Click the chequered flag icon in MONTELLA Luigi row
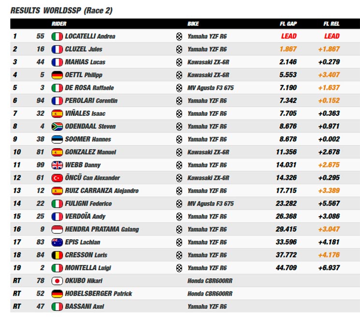 (179, 268)
